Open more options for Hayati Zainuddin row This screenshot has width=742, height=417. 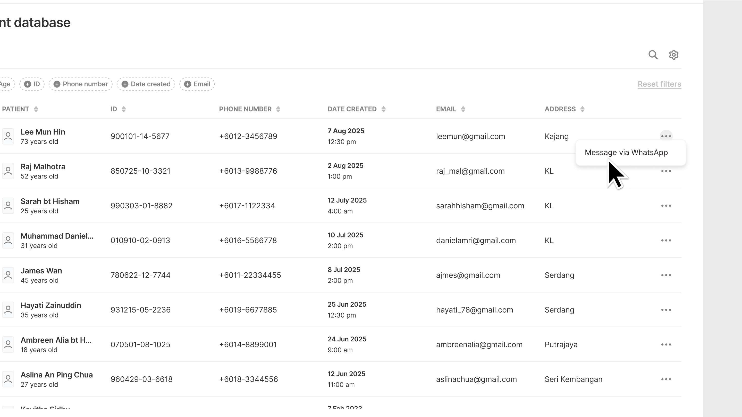coord(666,310)
